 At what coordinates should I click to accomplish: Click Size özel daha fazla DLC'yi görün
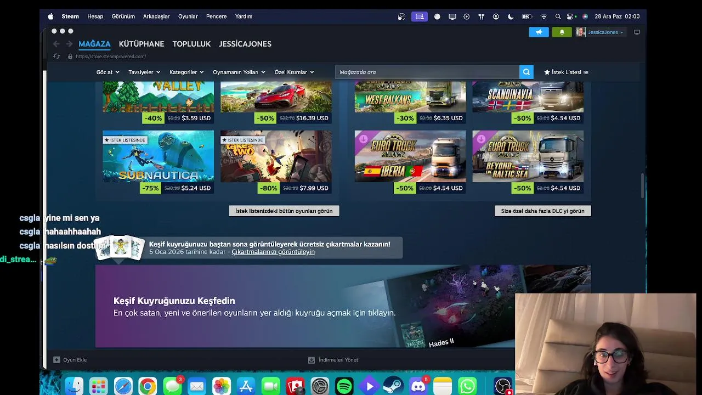(x=543, y=211)
